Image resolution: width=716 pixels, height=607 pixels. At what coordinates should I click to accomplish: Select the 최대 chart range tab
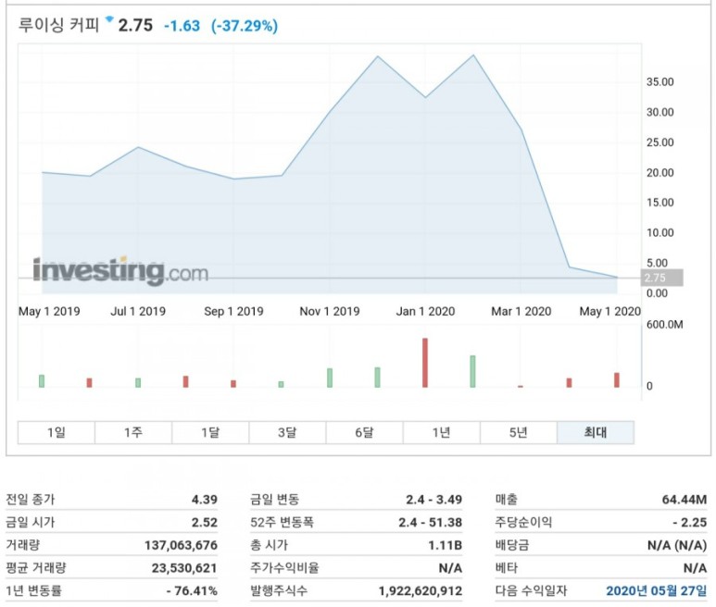596,432
